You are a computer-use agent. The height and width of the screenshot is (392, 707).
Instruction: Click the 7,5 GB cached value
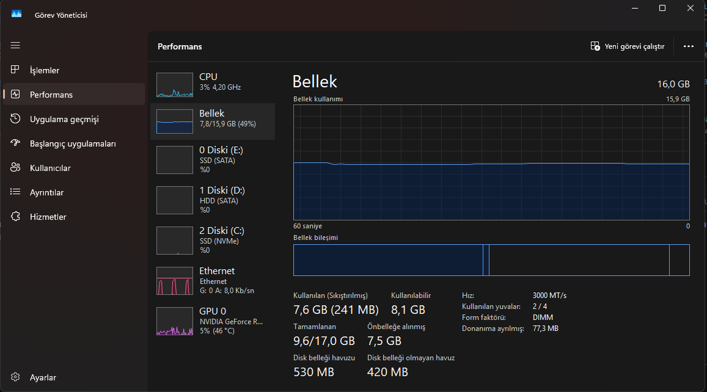tap(384, 341)
